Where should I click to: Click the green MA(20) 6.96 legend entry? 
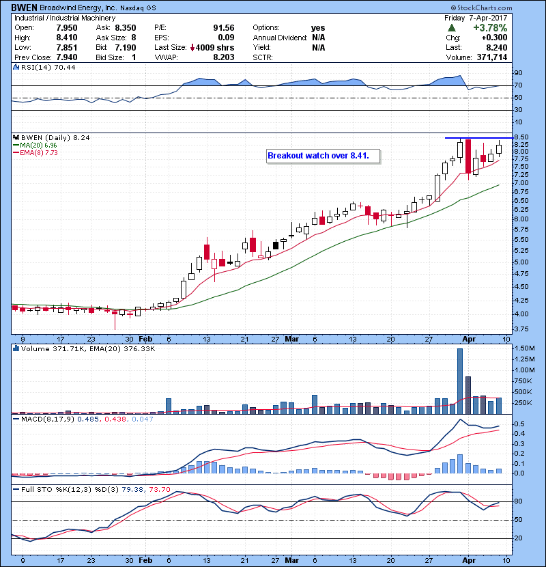coord(35,145)
